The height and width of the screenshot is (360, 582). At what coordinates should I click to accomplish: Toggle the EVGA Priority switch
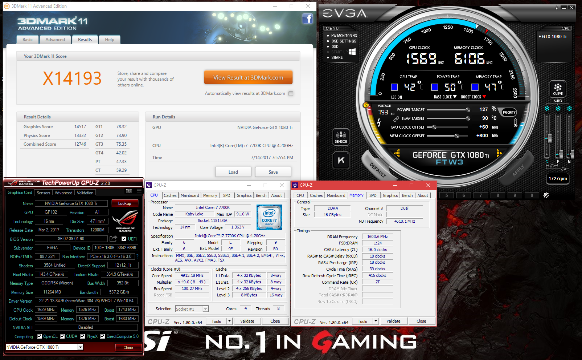coord(509,113)
